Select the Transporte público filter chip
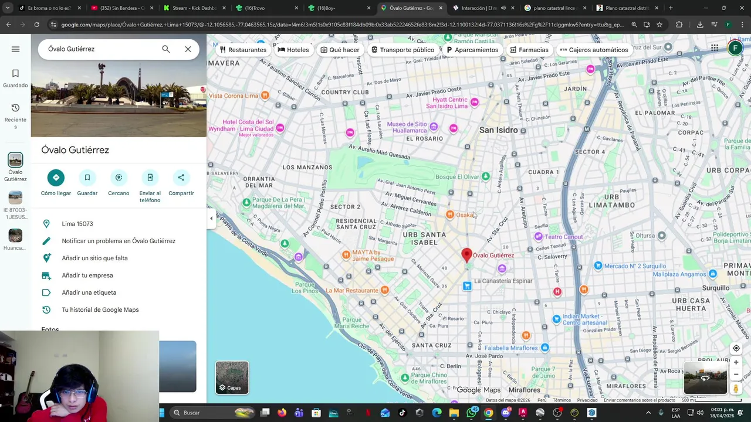The image size is (751, 422). tap(402, 50)
